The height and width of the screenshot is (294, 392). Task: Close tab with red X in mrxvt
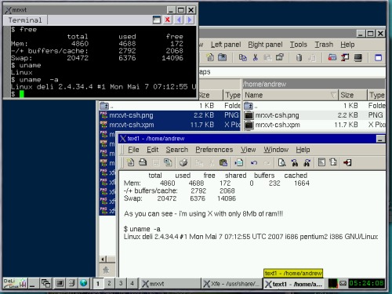point(168,20)
